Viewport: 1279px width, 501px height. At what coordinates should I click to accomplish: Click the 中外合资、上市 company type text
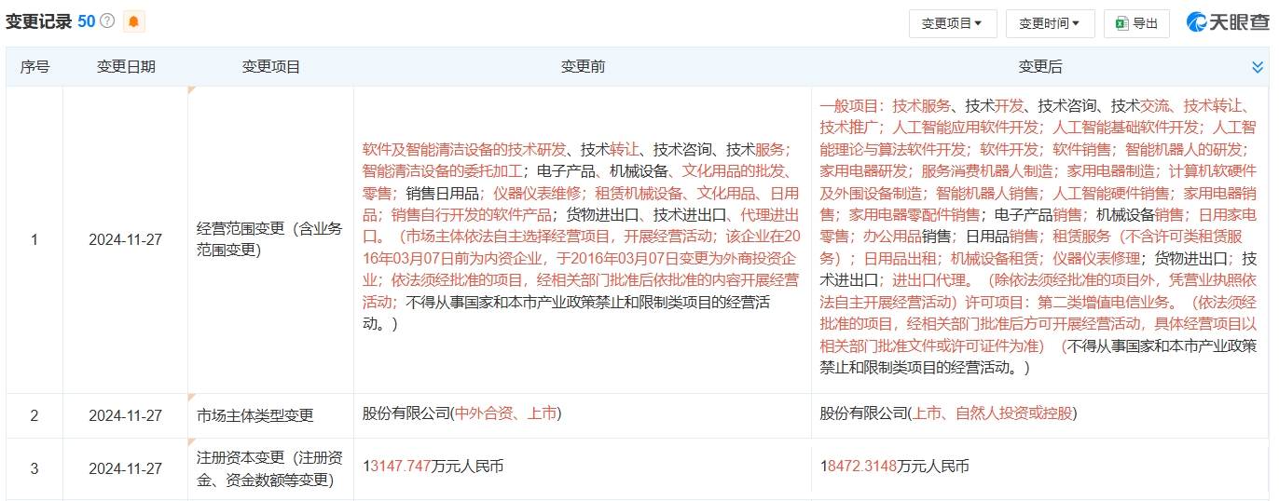(507, 413)
